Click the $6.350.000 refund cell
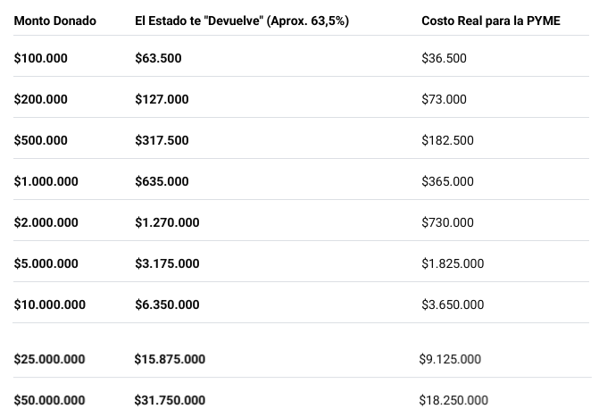 (167, 304)
